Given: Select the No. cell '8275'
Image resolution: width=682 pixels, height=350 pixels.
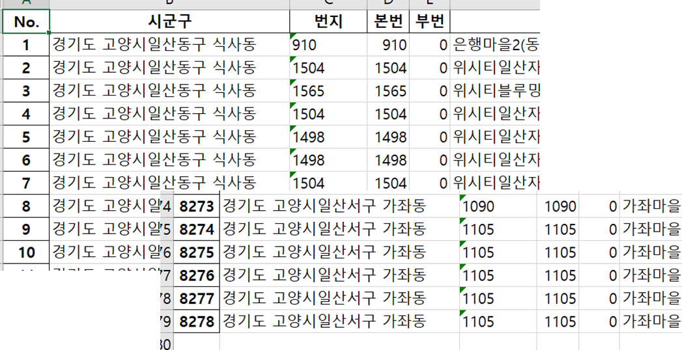Looking at the screenshot, I should pos(197,252).
